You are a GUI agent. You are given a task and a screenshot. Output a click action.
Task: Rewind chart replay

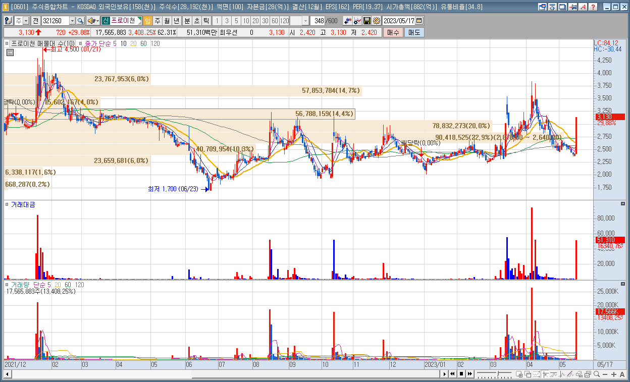[453, 374]
